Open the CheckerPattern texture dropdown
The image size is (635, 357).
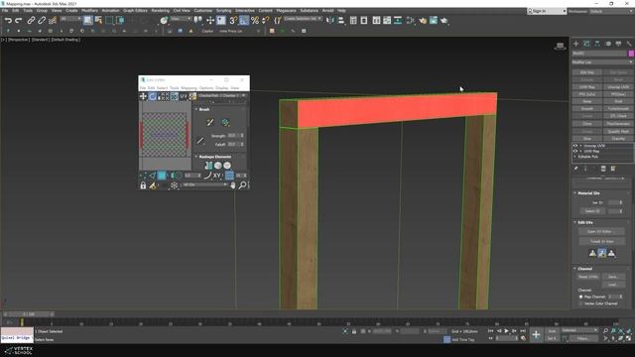point(222,95)
